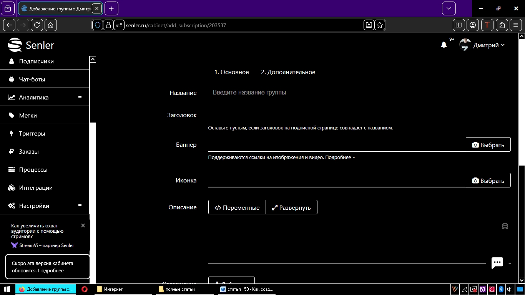Click Выбрать button for Баннер
Viewport: 525px width, 295px height.
(488, 145)
